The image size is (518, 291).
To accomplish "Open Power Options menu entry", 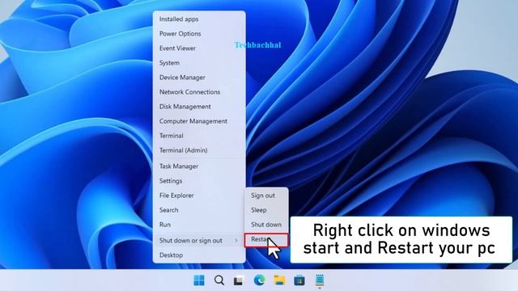I will click(199, 34).
